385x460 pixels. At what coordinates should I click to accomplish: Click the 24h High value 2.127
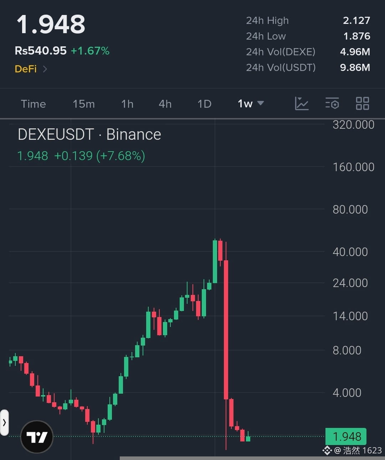[356, 21]
